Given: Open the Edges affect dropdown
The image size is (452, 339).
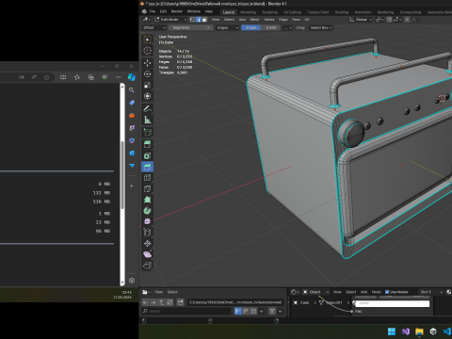Looking at the screenshot, I should [x=228, y=27].
